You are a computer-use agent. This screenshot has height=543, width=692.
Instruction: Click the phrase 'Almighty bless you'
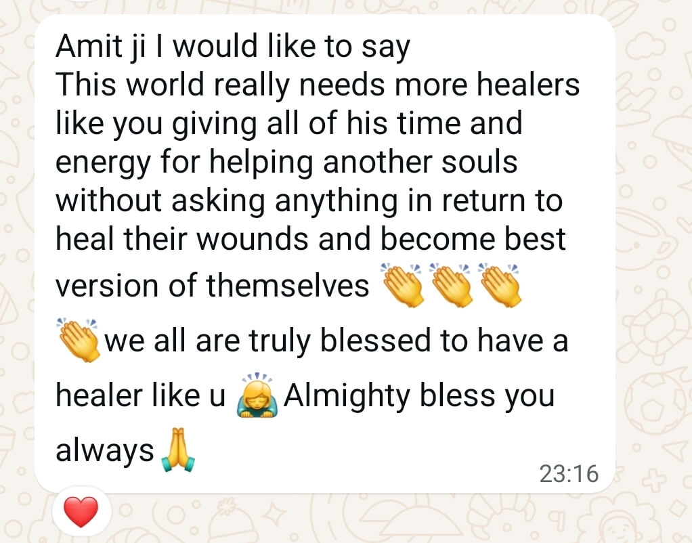point(419,396)
